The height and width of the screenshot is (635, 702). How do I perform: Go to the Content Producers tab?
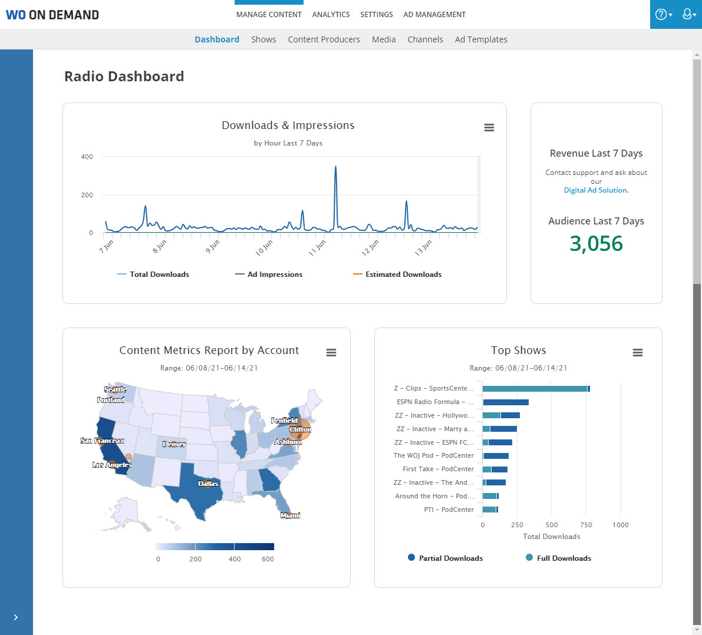[x=324, y=39]
